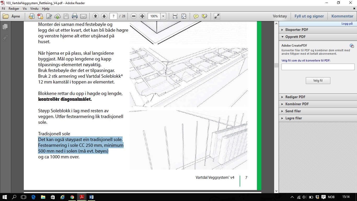The height and width of the screenshot is (201, 357).
Task: Follow the Logg på link
Action: [347, 24]
